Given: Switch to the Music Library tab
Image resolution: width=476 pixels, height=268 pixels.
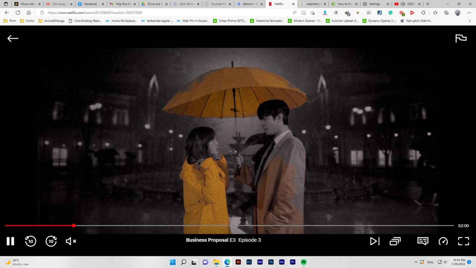Looking at the screenshot, I should [28, 4].
